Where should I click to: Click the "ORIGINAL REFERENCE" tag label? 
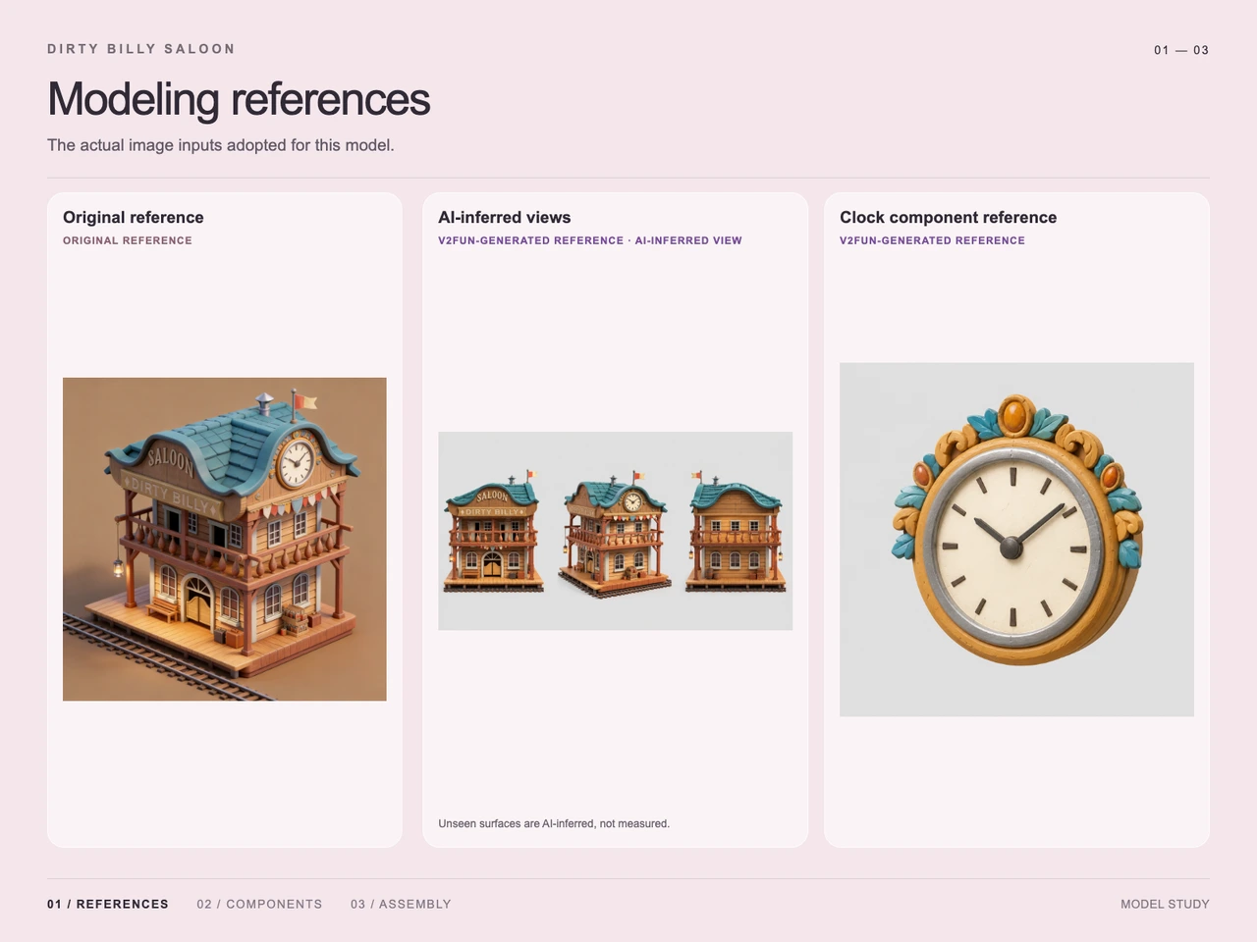pyautogui.click(x=128, y=240)
